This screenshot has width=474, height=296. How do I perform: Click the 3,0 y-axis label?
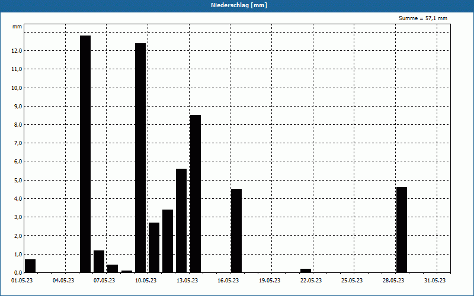click(18, 217)
